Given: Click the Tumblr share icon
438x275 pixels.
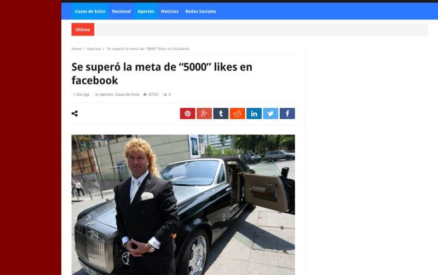Looking at the screenshot, I should (221, 114).
